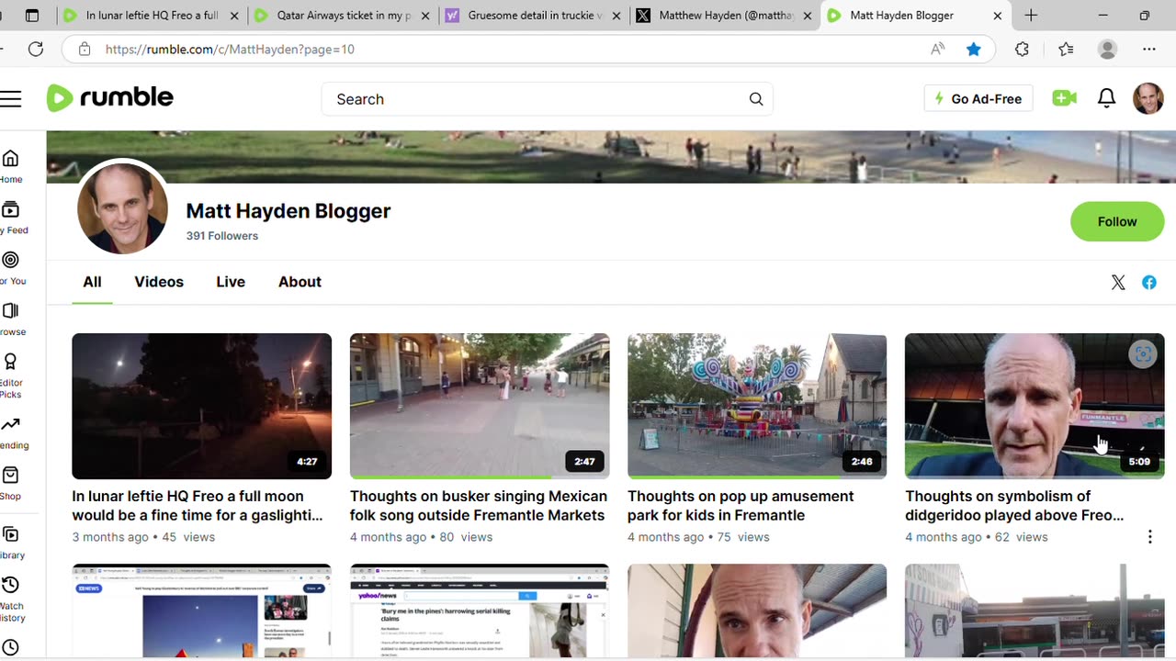
Task: Click the search magnifier icon
Action: [756, 99]
